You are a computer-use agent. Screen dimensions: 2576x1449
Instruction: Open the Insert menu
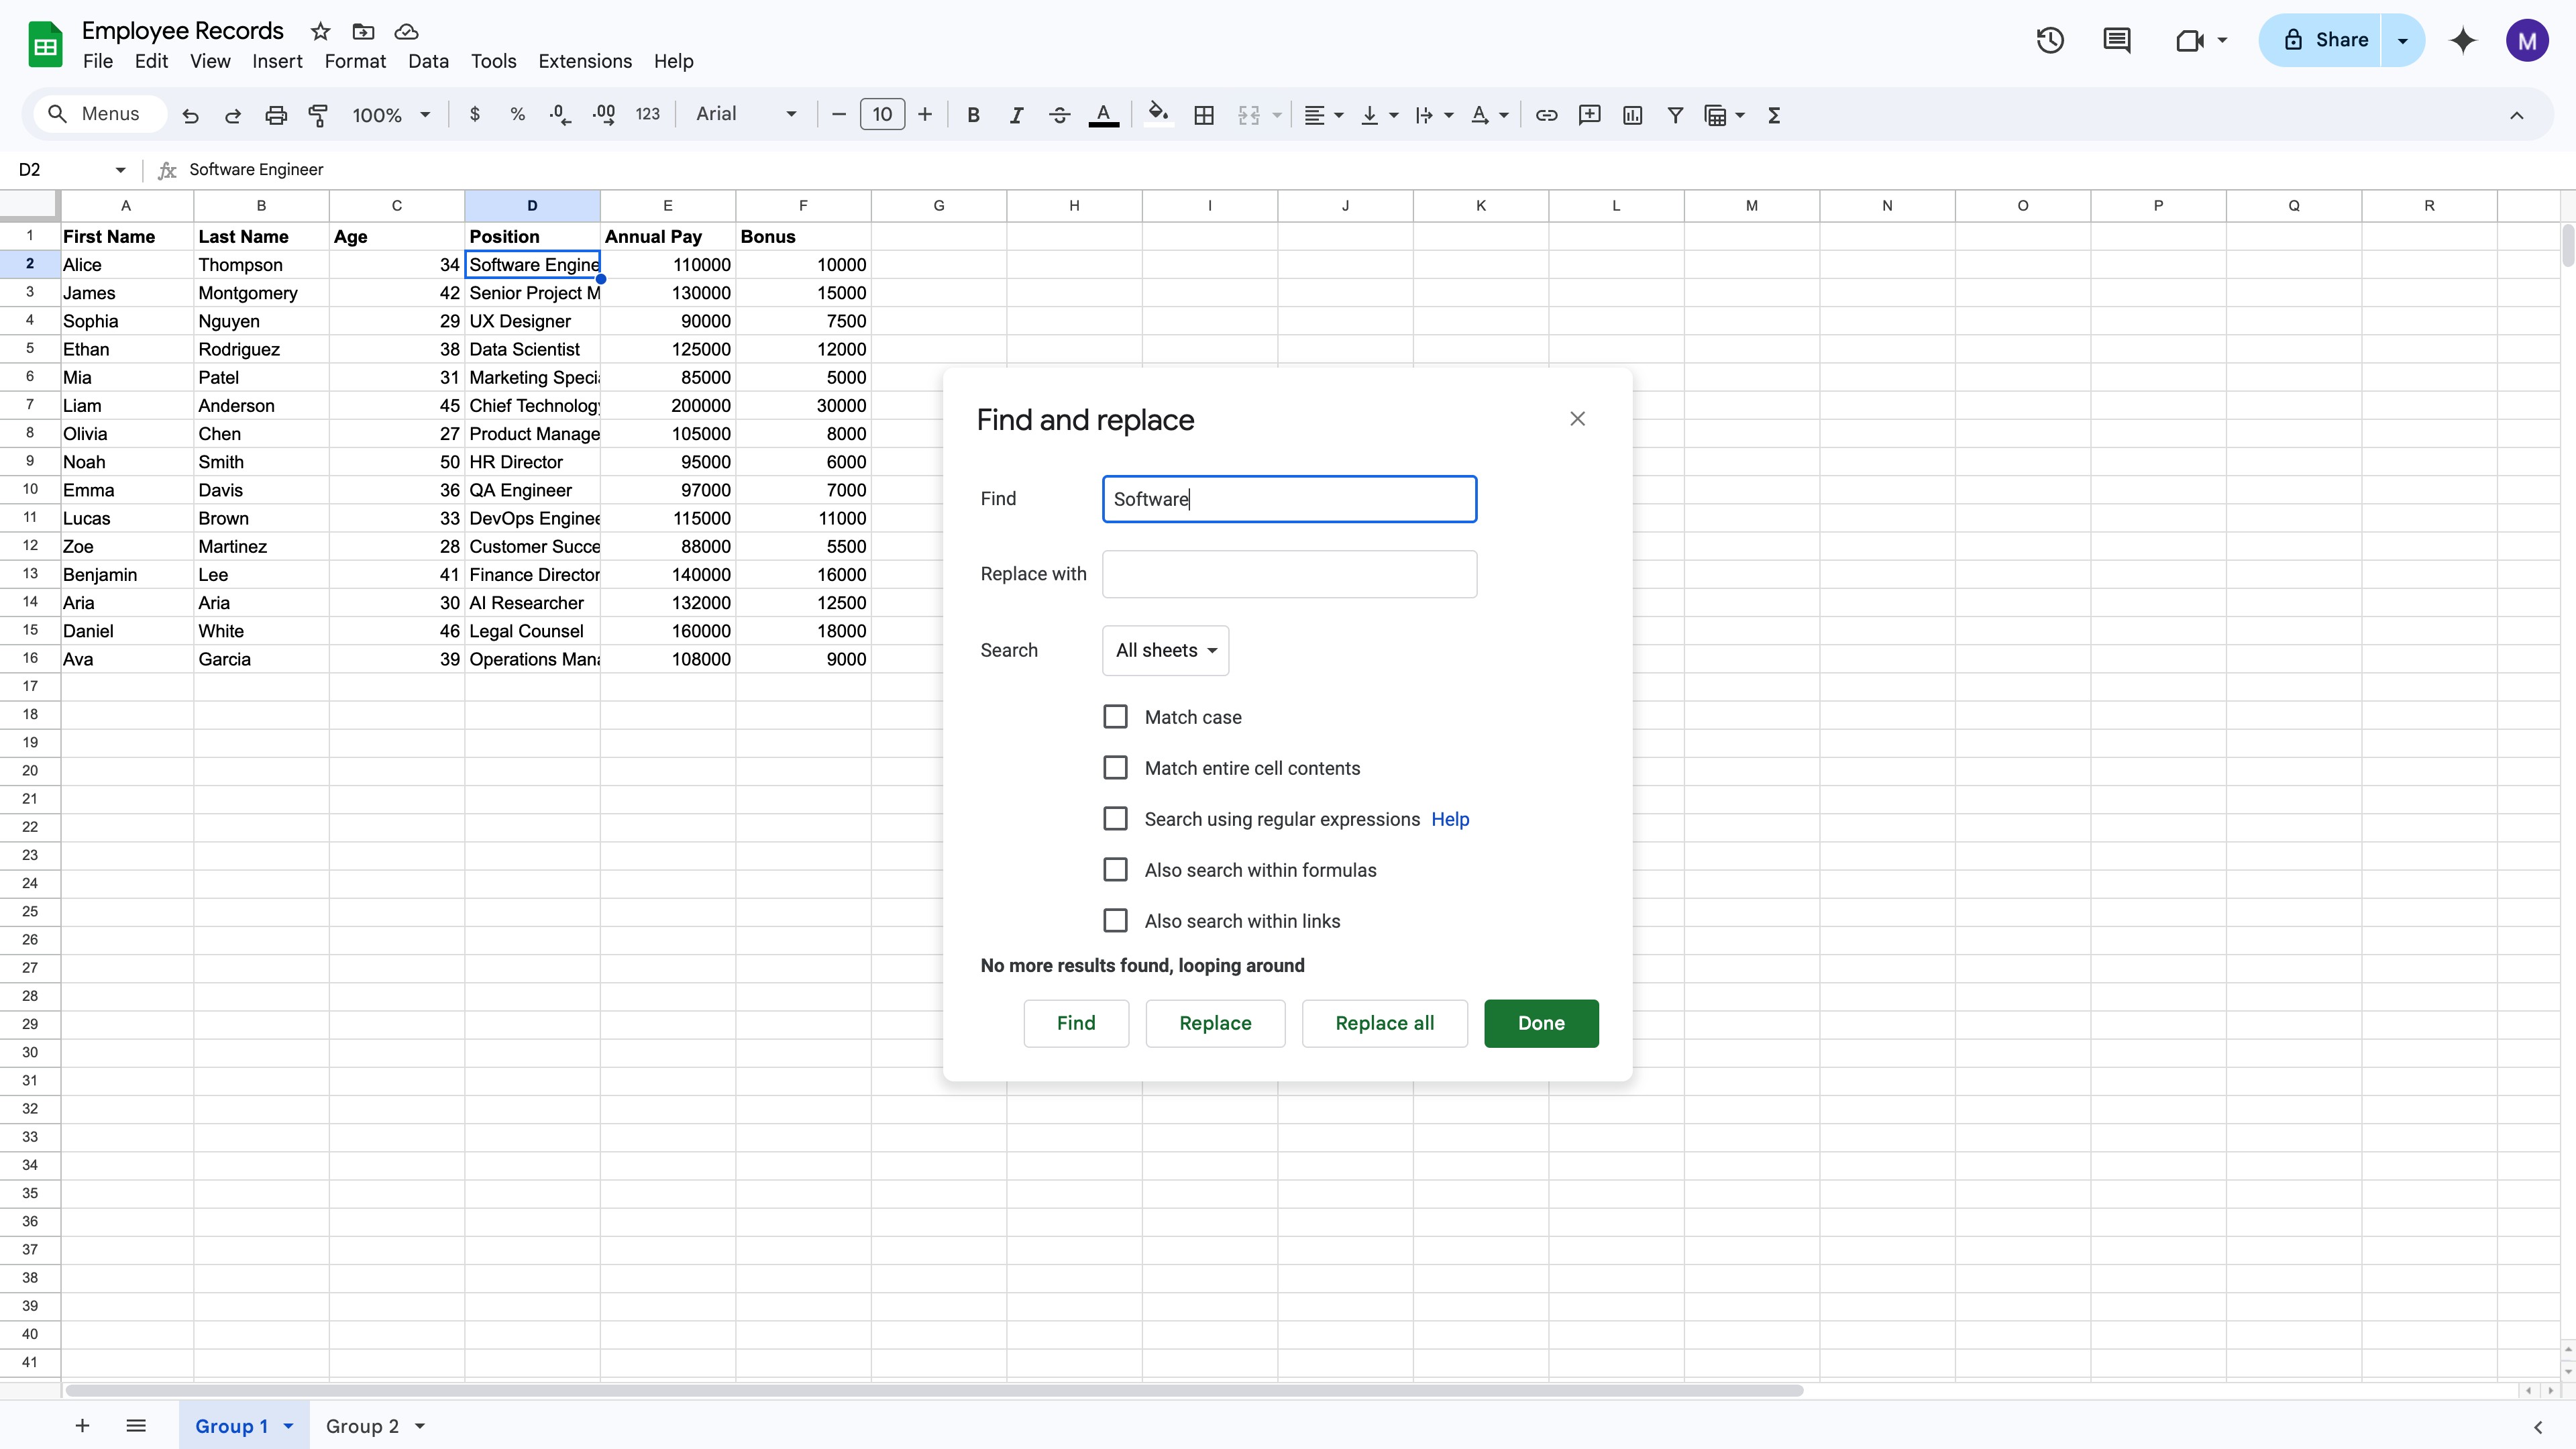[x=277, y=61]
